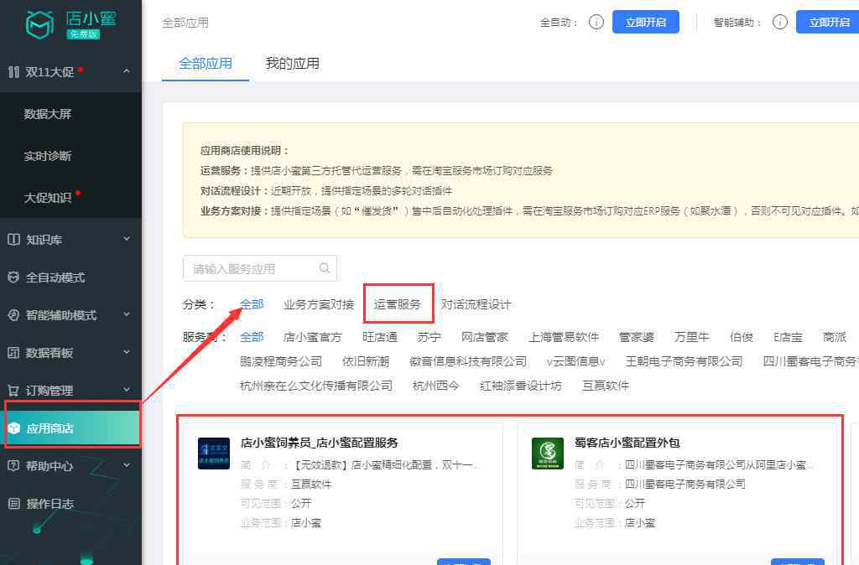The image size is (859, 565).
Task: Filter by provider 店小蜜官方
Action: pyautogui.click(x=312, y=337)
